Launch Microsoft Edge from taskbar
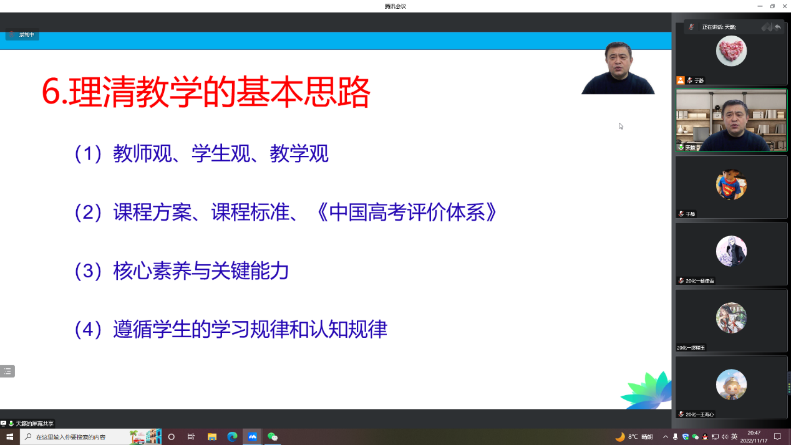 [x=232, y=437]
